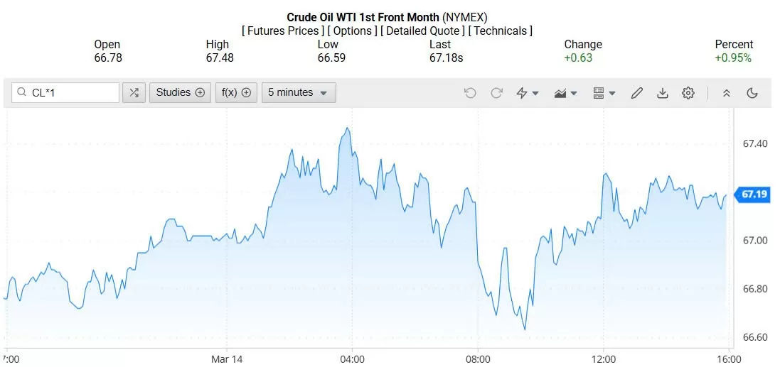The image size is (780, 367).
Task: Click the compare symbols shuffle icon
Action: tap(134, 92)
